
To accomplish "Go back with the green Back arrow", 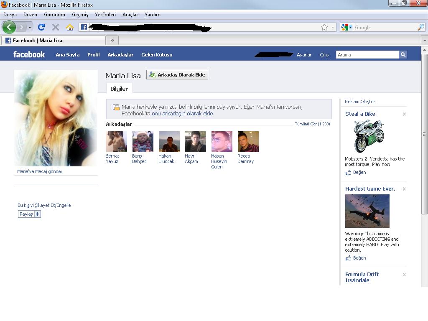I will pos(9,27).
